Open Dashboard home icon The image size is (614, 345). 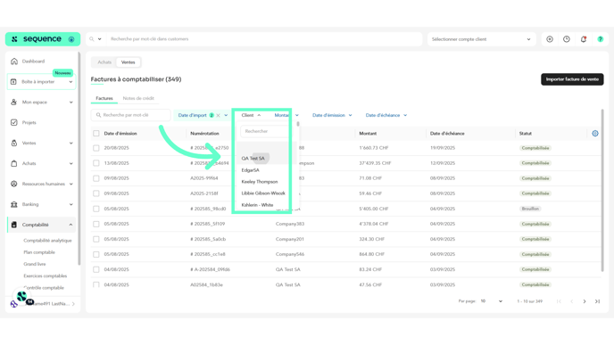pos(14,62)
